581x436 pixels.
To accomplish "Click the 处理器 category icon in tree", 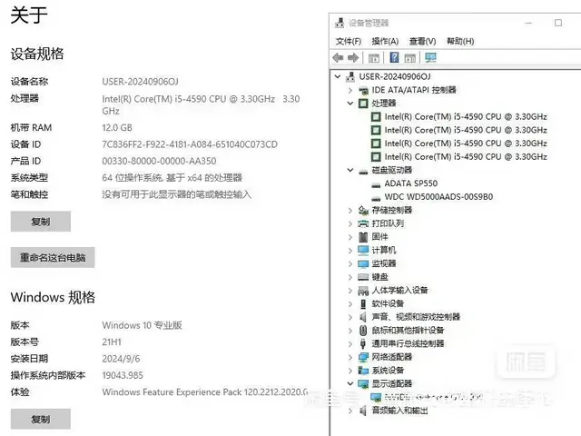I will pos(363,104).
